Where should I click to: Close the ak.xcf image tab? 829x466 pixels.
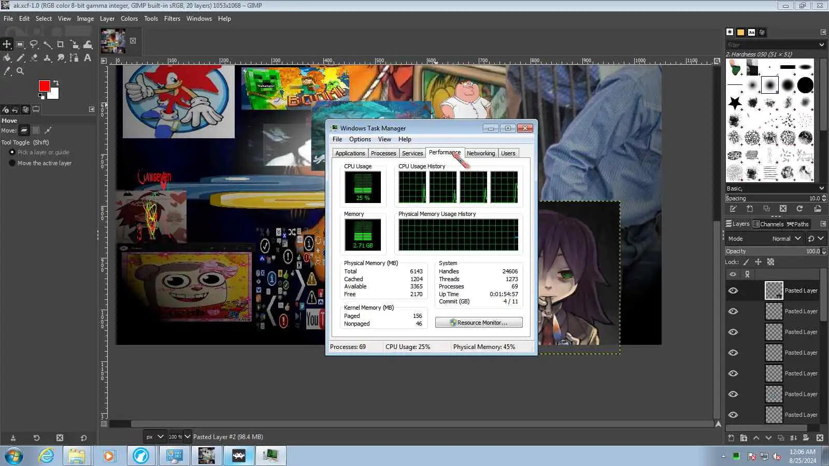[133, 41]
